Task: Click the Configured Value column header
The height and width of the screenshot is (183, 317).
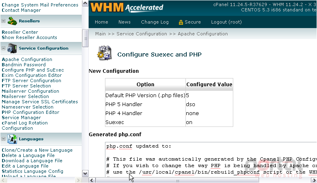Action: [x=209, y=84]
